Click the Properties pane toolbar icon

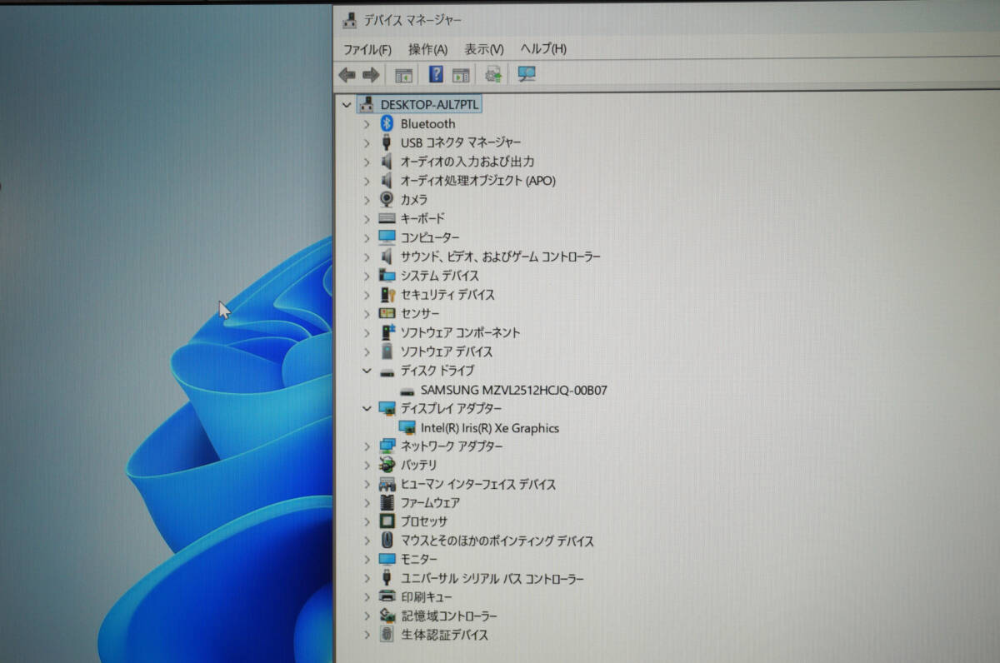click(460, 75)
